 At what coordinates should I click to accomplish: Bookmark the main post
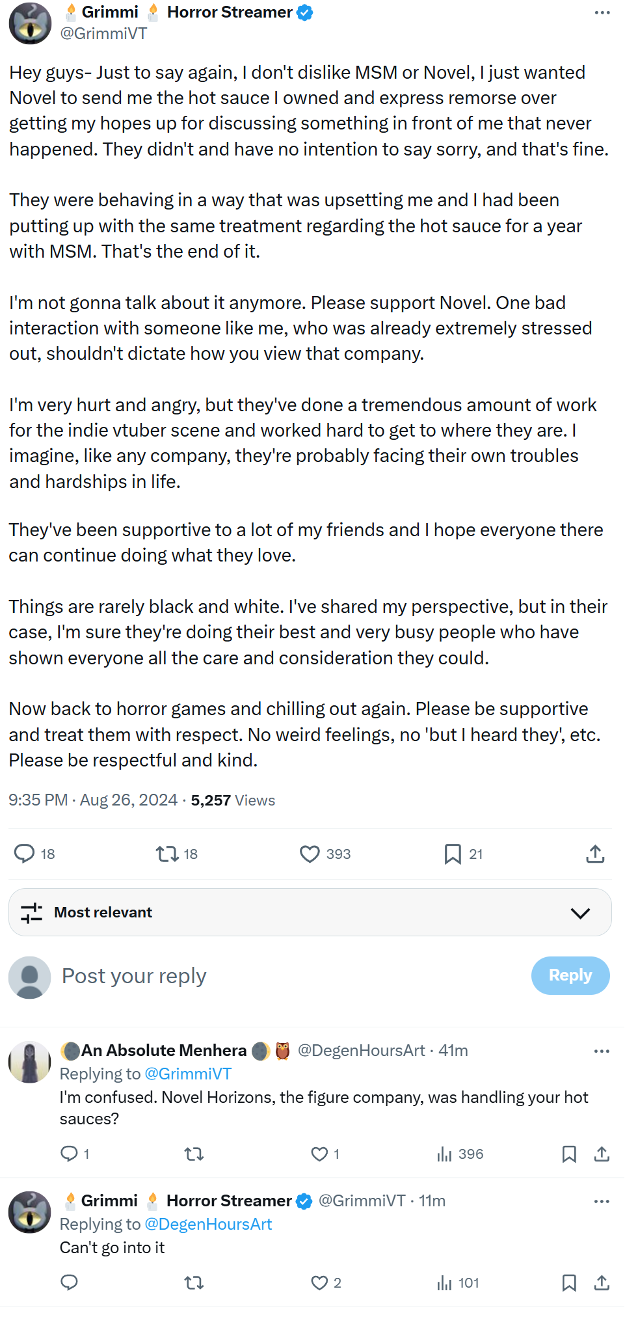pos(453,854)
